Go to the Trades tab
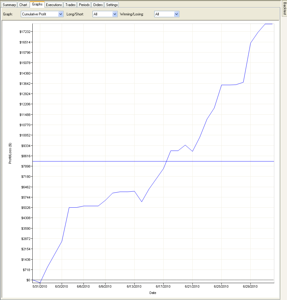The image size is (287, 300). click(x=70, y=5)
